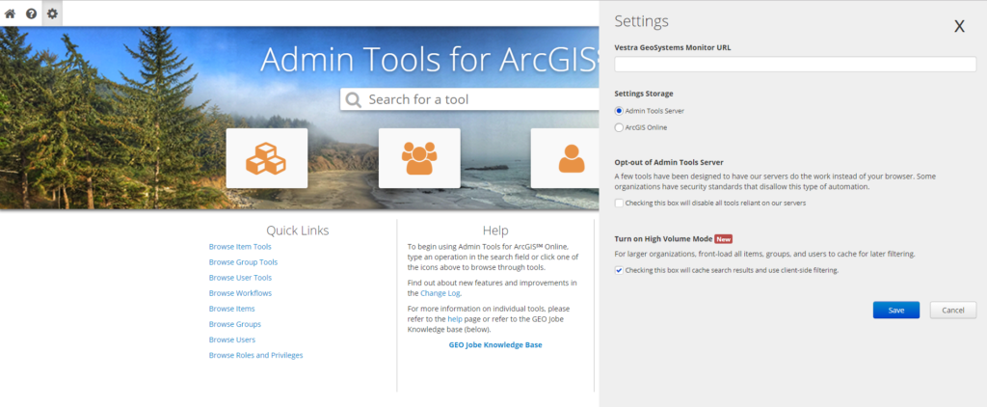Open the user tools person icon tile

coord(571,158)
